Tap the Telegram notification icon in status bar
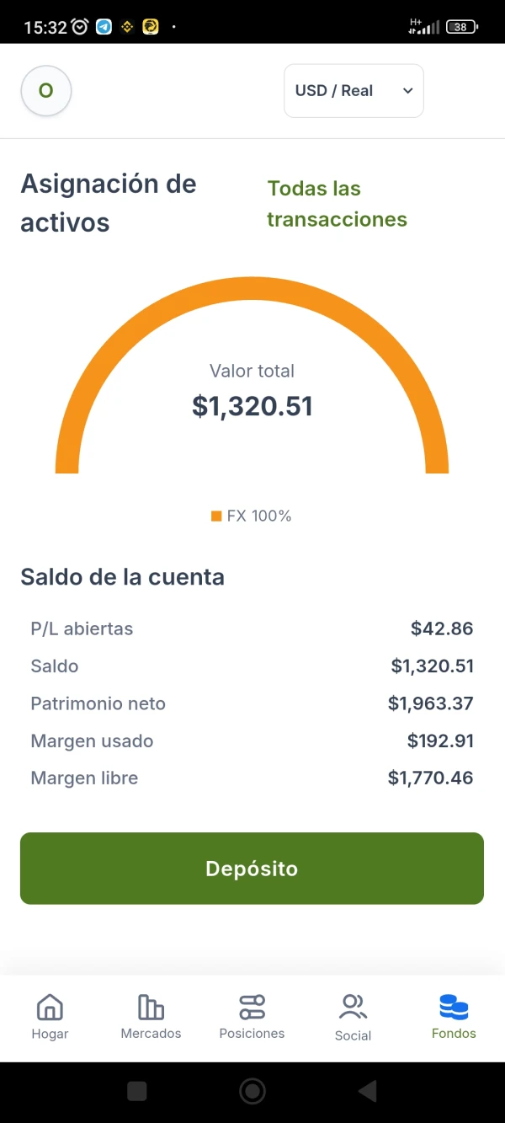Screen dimensions: 505x1123 click(x=104, y=27)
